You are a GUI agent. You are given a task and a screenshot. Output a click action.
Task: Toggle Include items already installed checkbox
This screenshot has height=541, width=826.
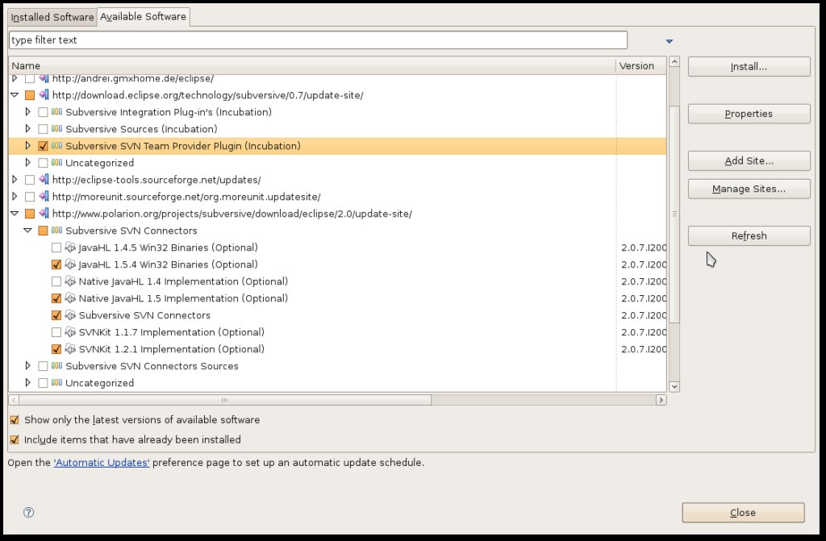pos(15,439)
